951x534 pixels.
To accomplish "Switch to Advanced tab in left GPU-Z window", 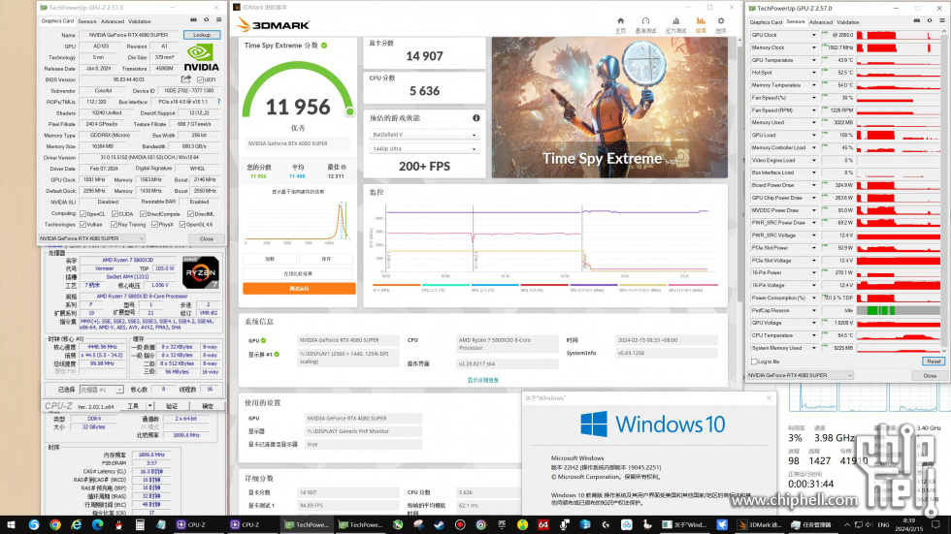I will [113, 21].
